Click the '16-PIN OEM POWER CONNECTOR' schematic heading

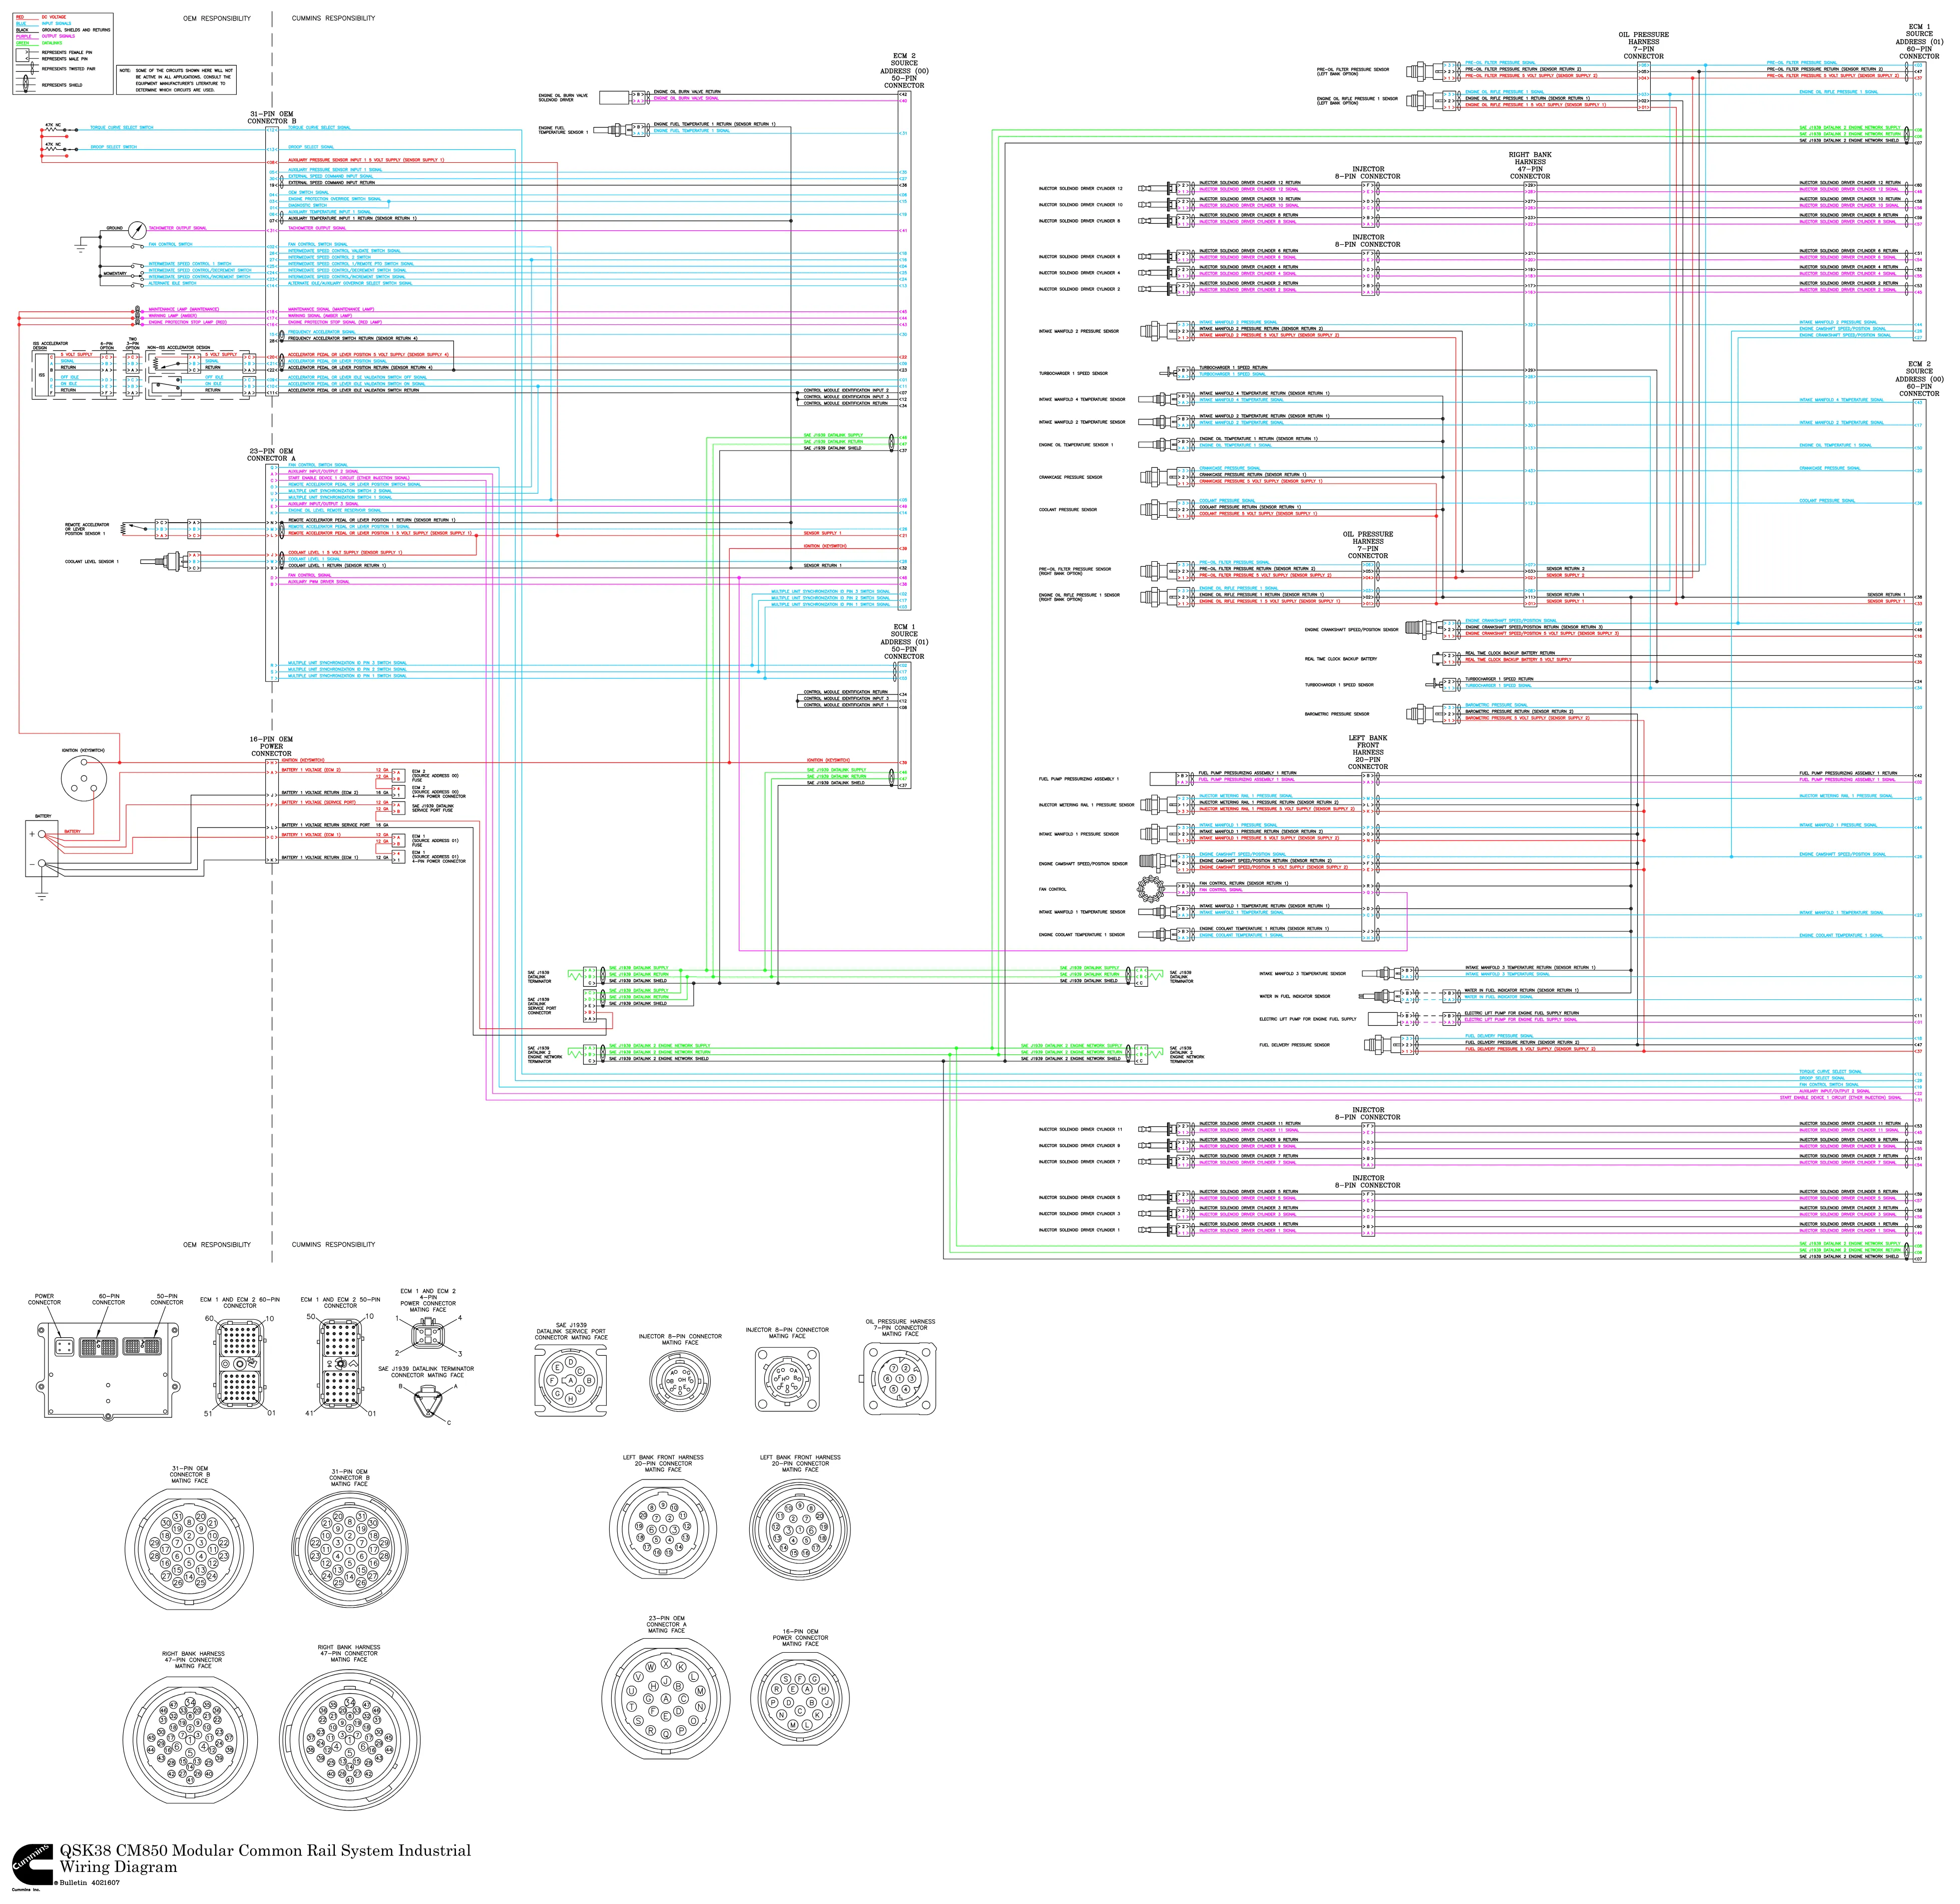(271, 746)
